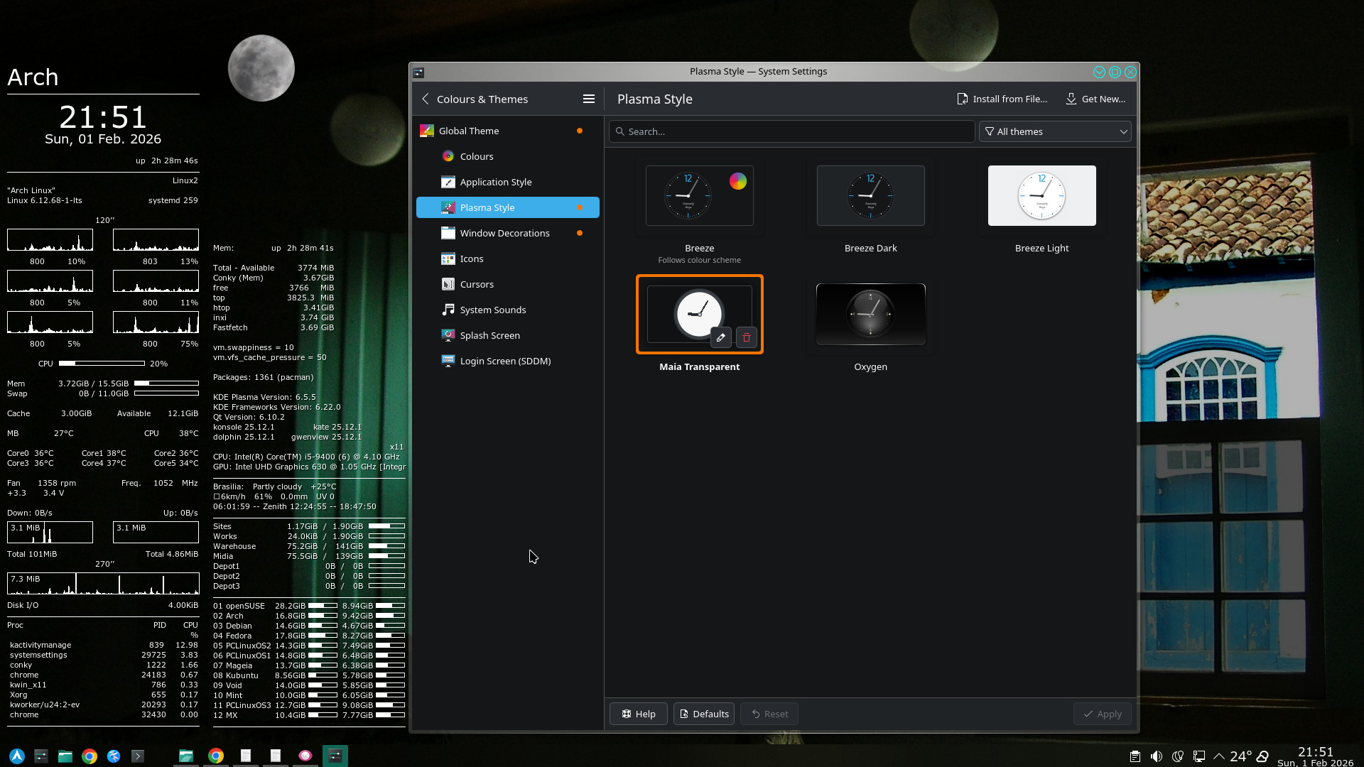Open the Splash Screen settings
The width and height of the screenshot is (1364, 767).
(x=489, y=336)
